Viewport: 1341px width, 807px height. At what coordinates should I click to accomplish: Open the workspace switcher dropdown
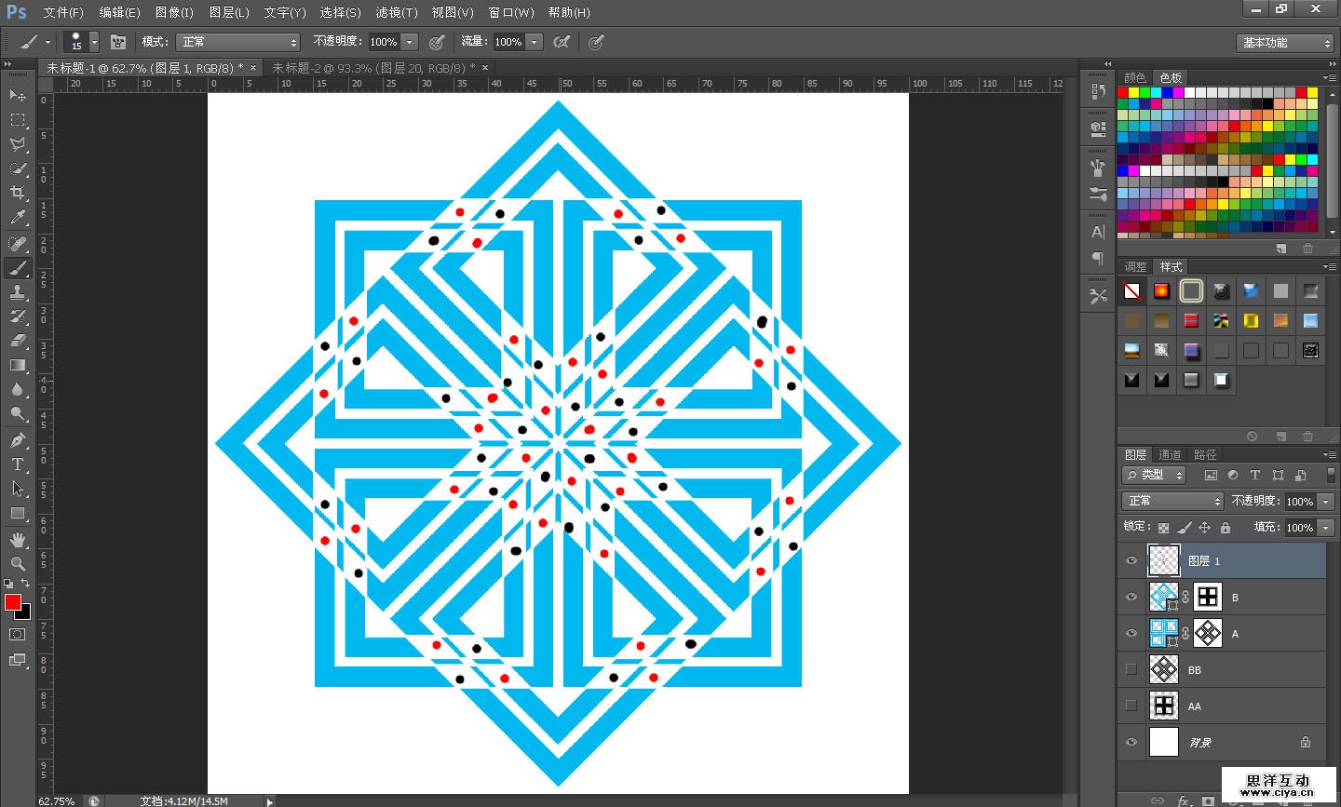pos(1286,43)
